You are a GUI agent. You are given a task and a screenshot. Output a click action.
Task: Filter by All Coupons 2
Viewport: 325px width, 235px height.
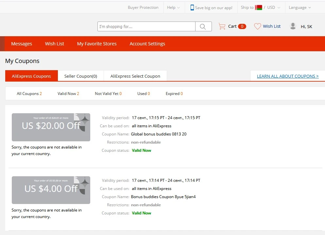point(29,93)
